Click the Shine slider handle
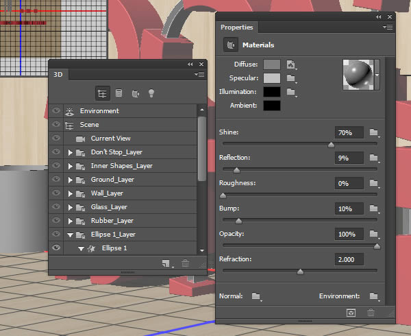411x336 pixels. (x=331, y=145)
